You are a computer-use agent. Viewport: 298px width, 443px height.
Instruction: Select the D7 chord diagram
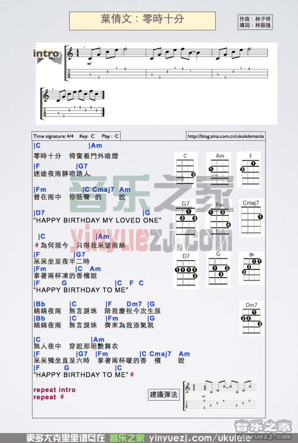[x=186, y=270]
